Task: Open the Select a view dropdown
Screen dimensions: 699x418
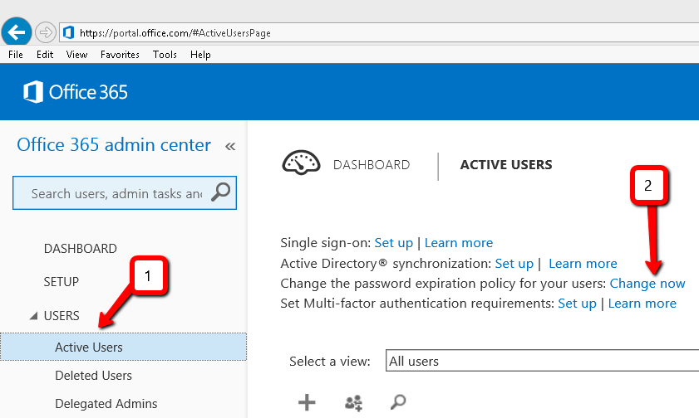Action: click(542, 361)
